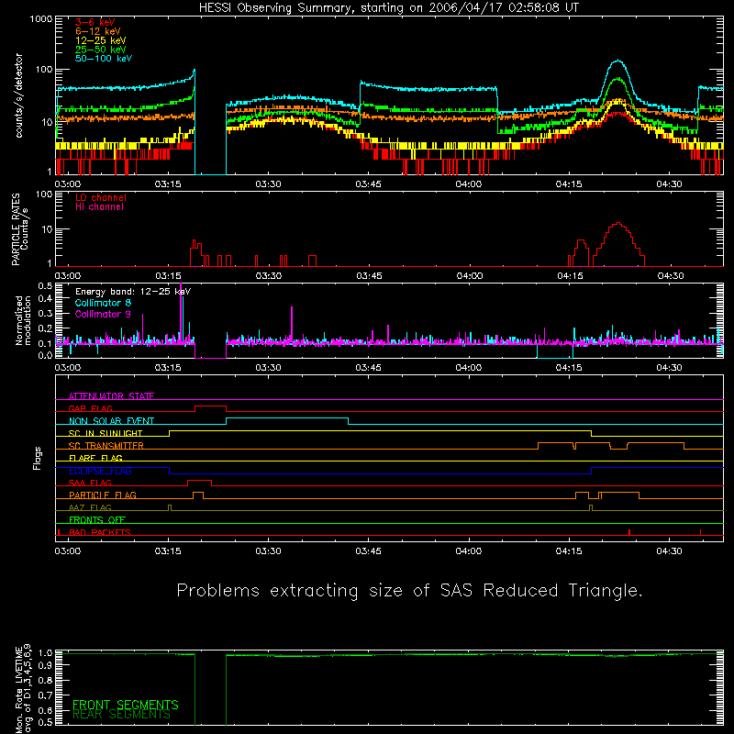Image resolution: width=734 pixels, height=734 pixels.
Task: Click the 'Energy band: 12-25 keV' label
Action: point(132,292)
